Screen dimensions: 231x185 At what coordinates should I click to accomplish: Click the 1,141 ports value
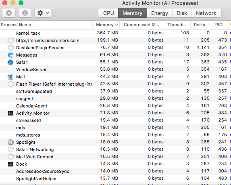point(203,47)
